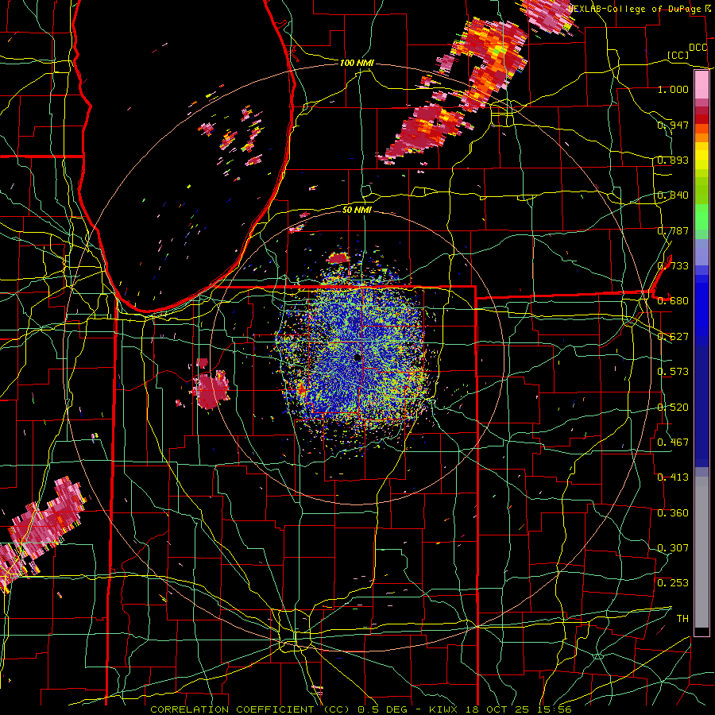
Task: Pick the light pink swatch atop color bar
Action: 701,85
